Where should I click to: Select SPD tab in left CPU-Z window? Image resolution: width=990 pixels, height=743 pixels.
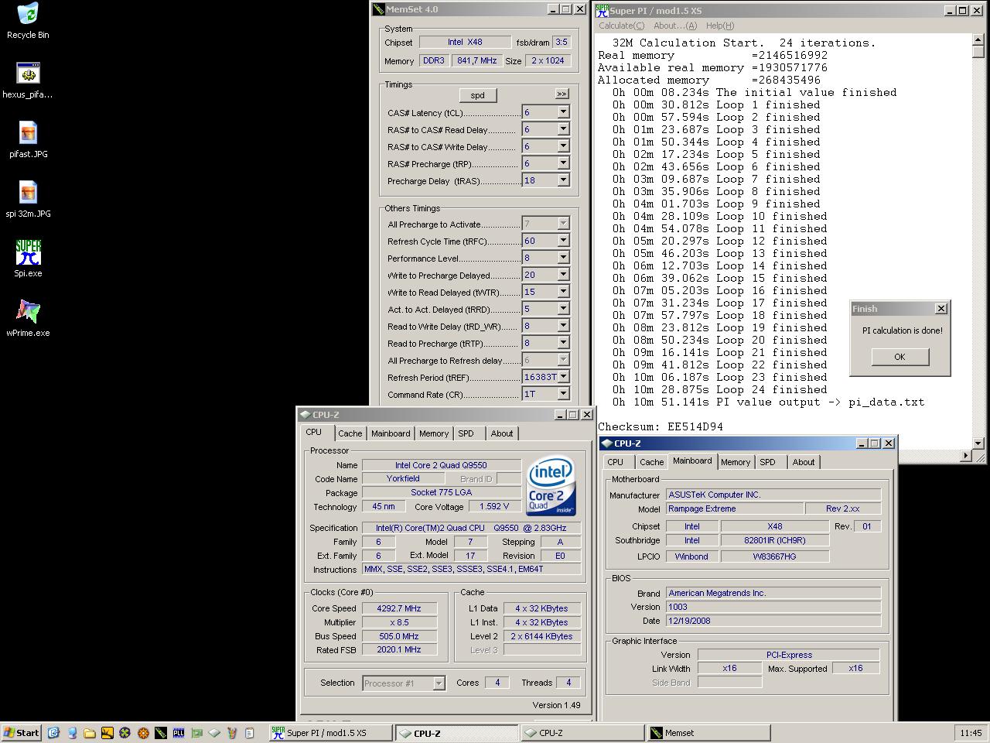coord(466,433)
